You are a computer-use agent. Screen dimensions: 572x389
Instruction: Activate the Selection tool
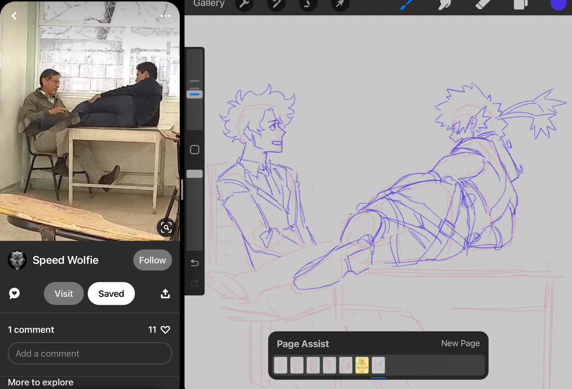[x=308, y=4]
